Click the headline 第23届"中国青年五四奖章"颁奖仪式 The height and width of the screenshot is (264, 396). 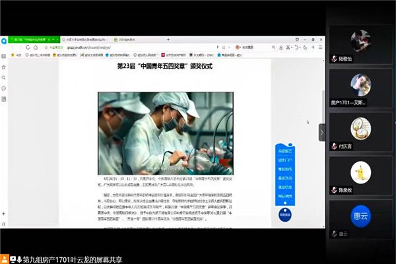tap(164, 67)
